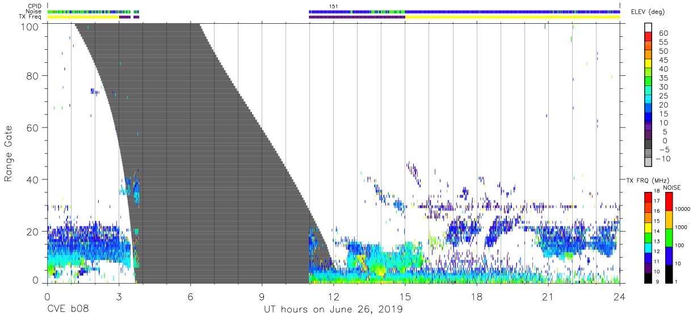Click x-axis tick label 3
The width and height of the screenshot is (697, 321).
pyautogui.click(x=119, y=297)
